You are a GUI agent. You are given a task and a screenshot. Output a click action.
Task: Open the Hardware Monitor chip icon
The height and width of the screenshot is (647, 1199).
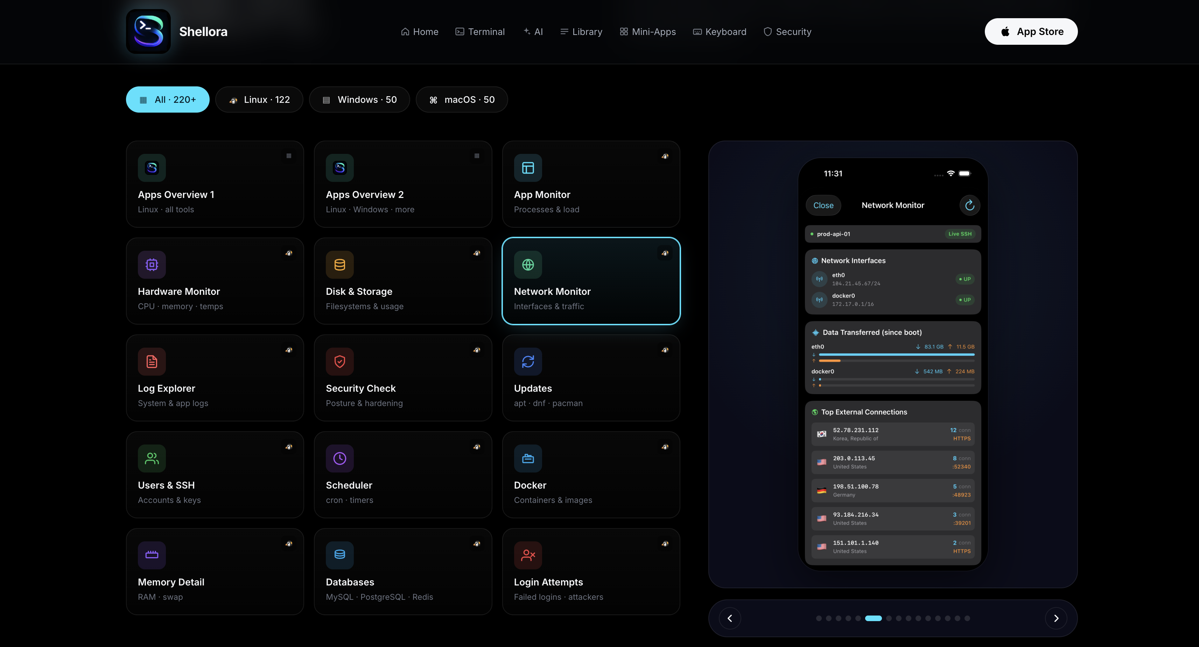(152, 265)
